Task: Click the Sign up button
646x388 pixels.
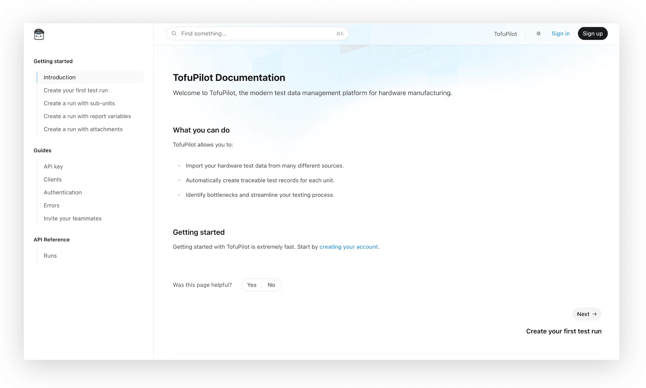Action: coord(592,33)
